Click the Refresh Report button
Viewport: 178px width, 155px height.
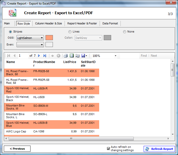click(x=159, y=149)
